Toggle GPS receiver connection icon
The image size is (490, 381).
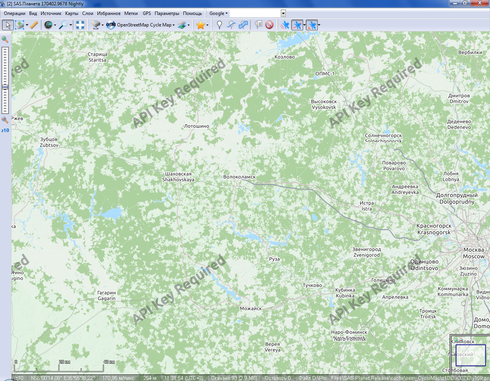[285, 25]
